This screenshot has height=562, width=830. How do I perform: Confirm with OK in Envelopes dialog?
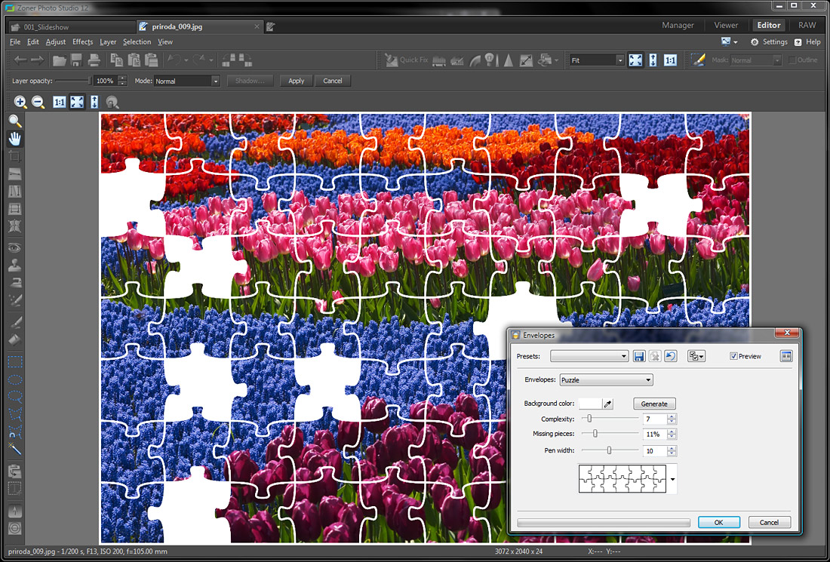[x=718, y=522]
